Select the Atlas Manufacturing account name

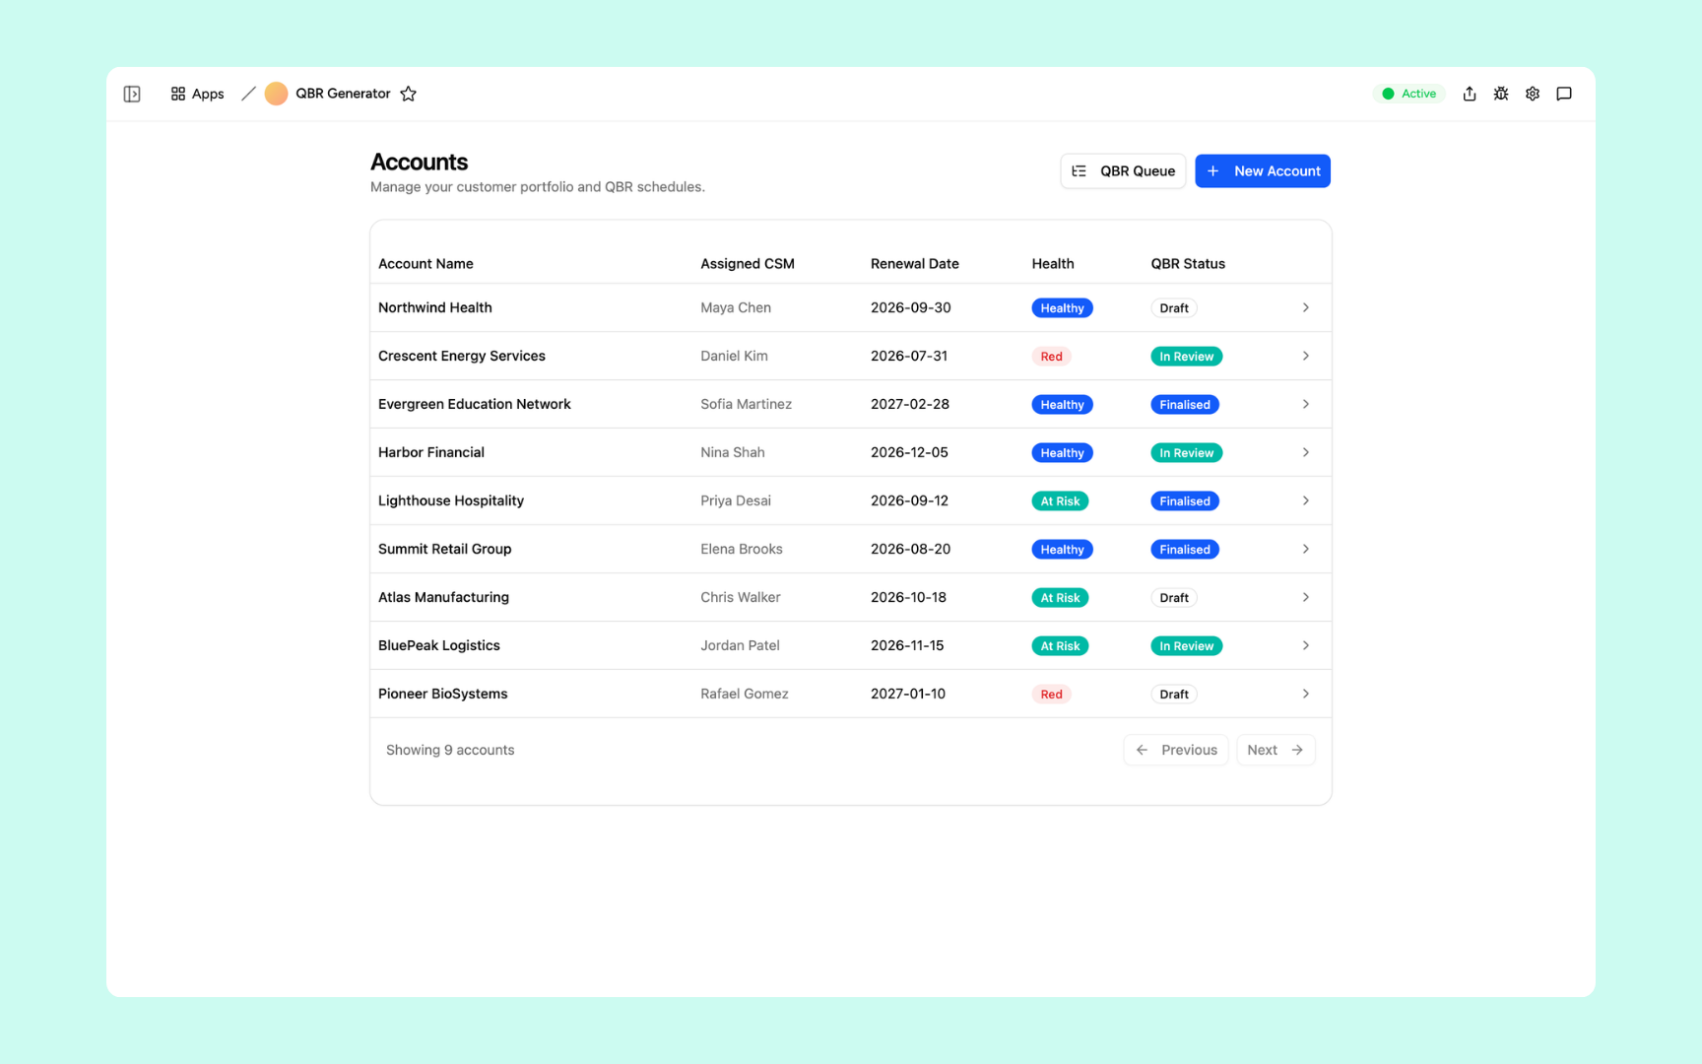(x=444, y=597)
